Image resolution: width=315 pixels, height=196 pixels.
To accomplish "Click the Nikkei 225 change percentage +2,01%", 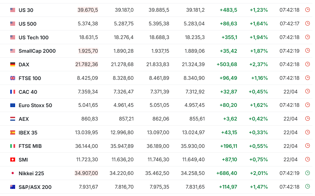I will (x=259, y=173).
